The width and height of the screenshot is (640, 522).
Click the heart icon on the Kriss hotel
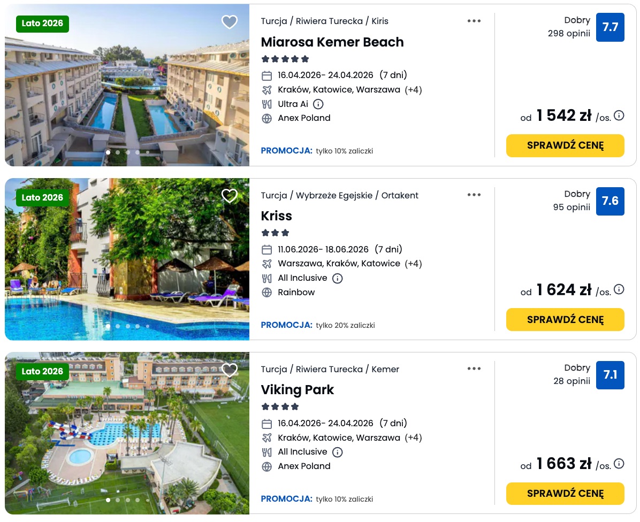pyautogui.click(x=230, y=196)
